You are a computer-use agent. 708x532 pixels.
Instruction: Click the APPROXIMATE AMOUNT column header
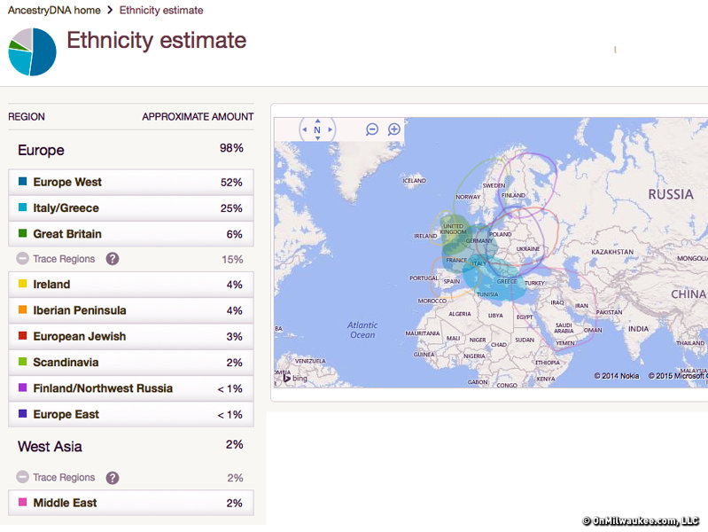[198, 117]
